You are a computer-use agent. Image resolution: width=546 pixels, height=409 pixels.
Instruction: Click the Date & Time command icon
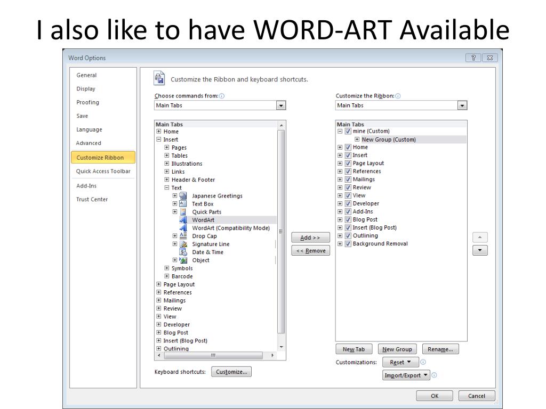(183, 252)
